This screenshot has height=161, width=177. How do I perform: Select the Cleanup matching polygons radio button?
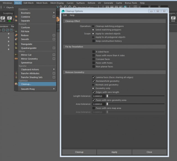point(93,26)
